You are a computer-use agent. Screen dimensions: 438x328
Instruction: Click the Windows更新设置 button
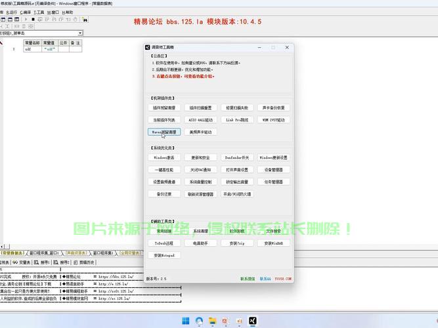click(273, 157)
